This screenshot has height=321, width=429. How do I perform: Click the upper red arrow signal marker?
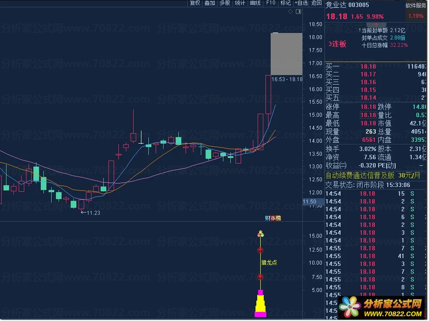260,250
